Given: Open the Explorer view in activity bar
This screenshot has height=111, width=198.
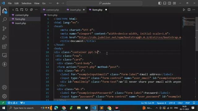Looking at the screenshot, I should [4, 11].
